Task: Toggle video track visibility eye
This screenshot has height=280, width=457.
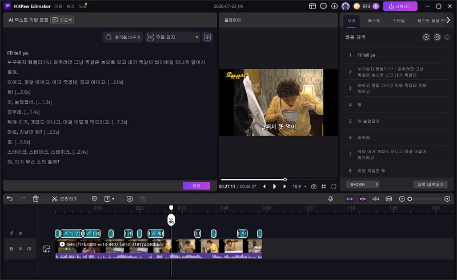Action: (x=21, y=249)
